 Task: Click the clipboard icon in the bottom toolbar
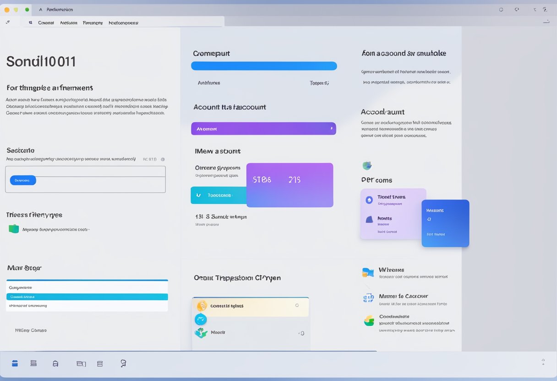pos(55,363)
